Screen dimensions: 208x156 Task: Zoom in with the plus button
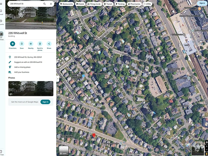pyautogui.click(x=207, y=146)
